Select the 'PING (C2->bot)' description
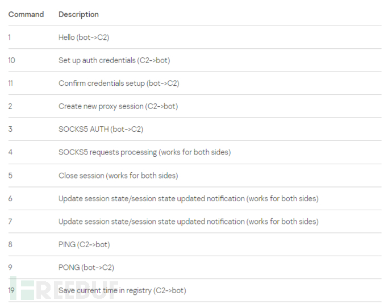 click(84, 244)
